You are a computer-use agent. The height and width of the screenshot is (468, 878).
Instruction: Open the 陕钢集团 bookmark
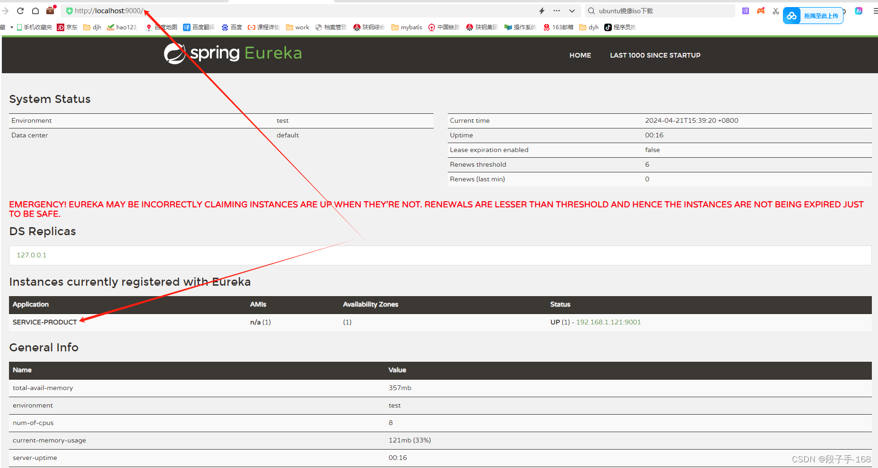(482, 27)
